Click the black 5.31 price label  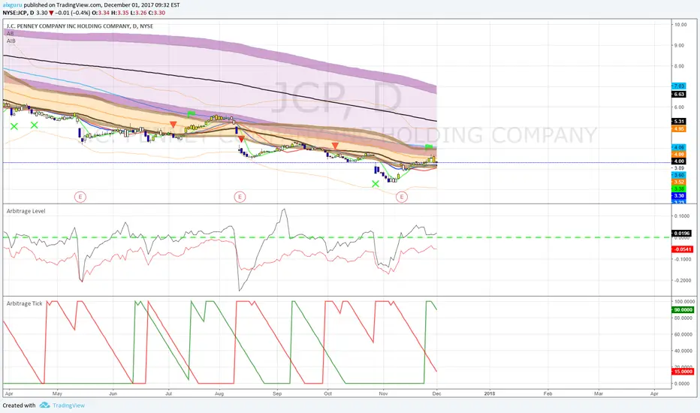pos(678,122)
